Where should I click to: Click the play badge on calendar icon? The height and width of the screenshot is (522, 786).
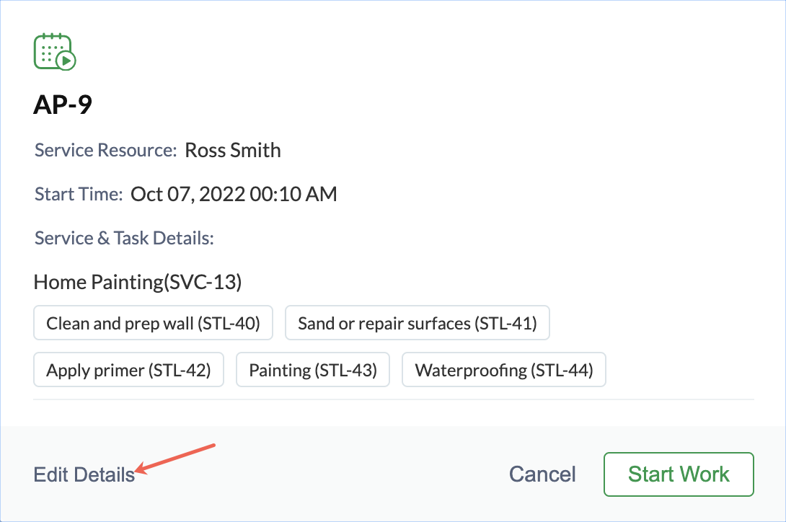pos(66,62)
